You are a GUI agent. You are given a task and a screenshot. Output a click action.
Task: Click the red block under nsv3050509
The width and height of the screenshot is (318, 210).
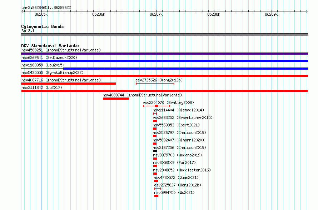[155, 166]
